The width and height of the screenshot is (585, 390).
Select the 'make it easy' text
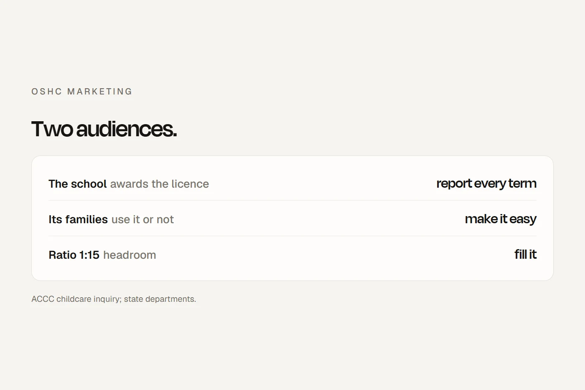point(501,219)
